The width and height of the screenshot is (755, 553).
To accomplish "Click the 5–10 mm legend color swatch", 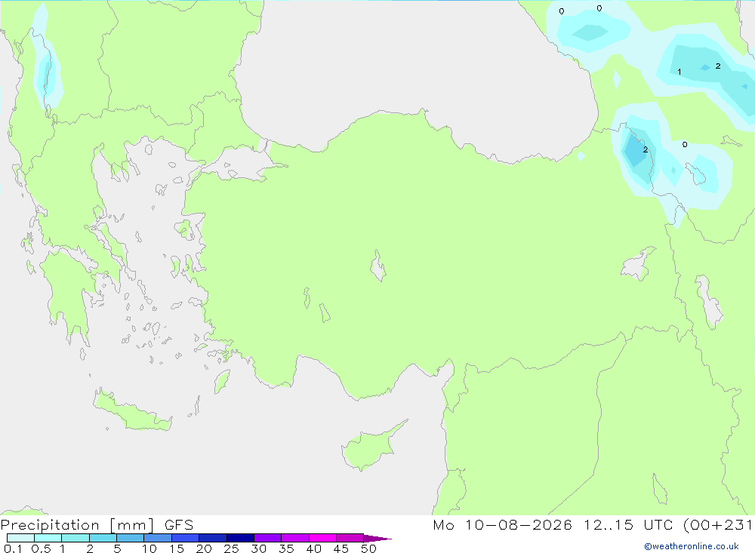I will [131, 538].
